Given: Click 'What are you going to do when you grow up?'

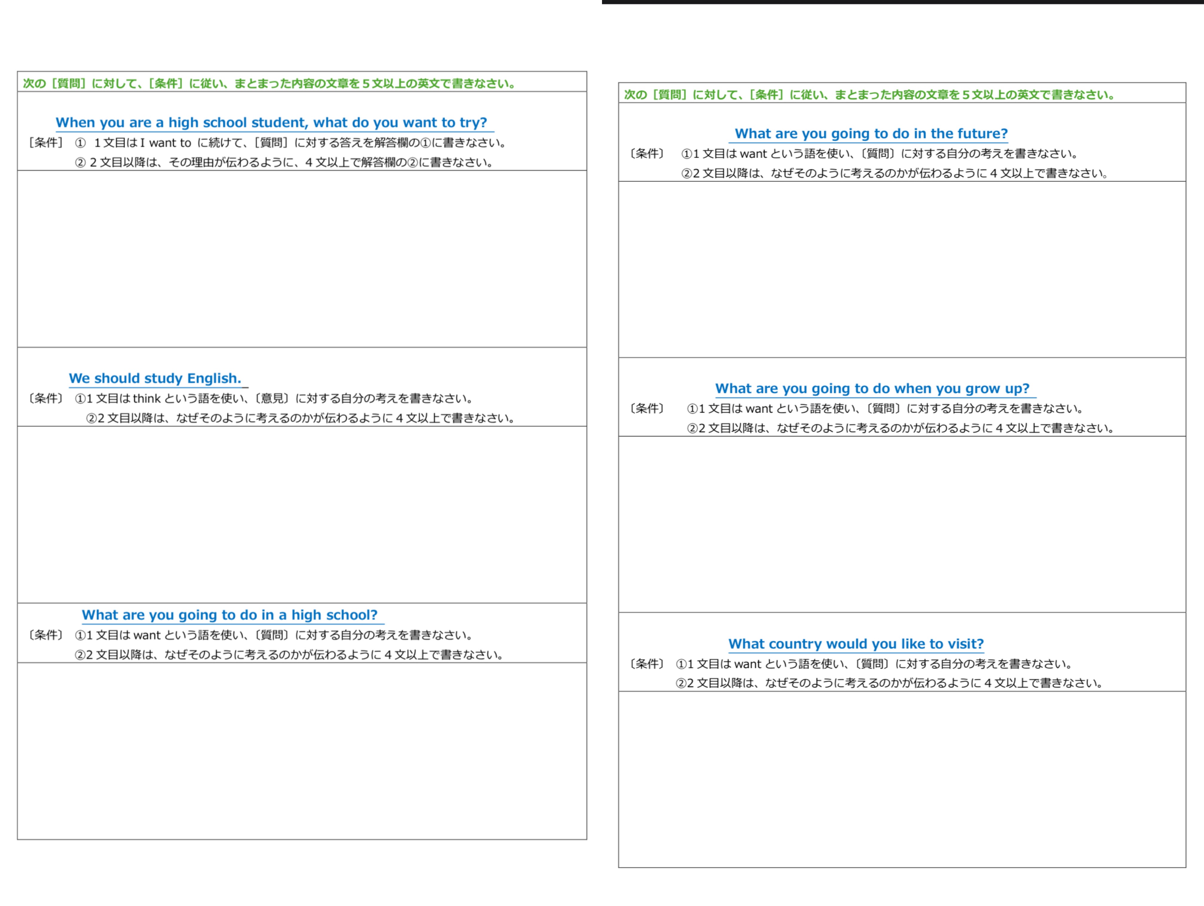Looking at the screenshot, I should pos(872,388).
